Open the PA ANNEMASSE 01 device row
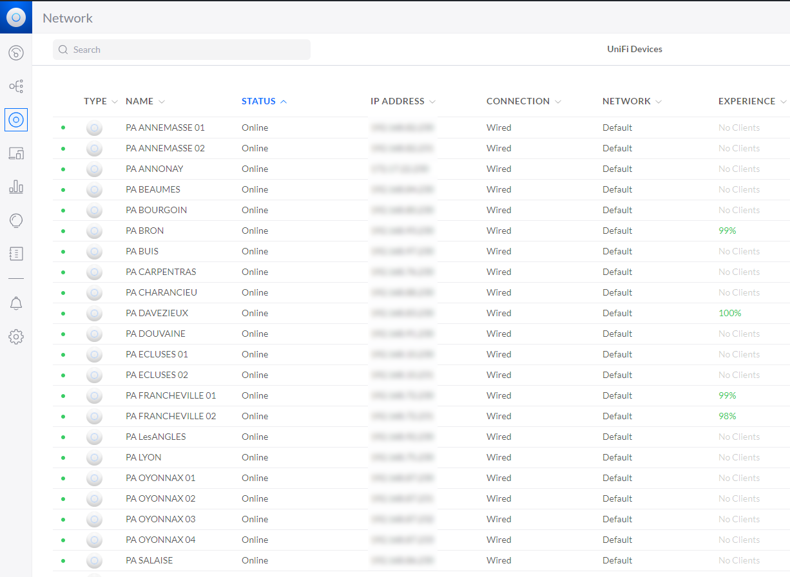The height and width of the screenshot is (577, 790). coord(421,128)
